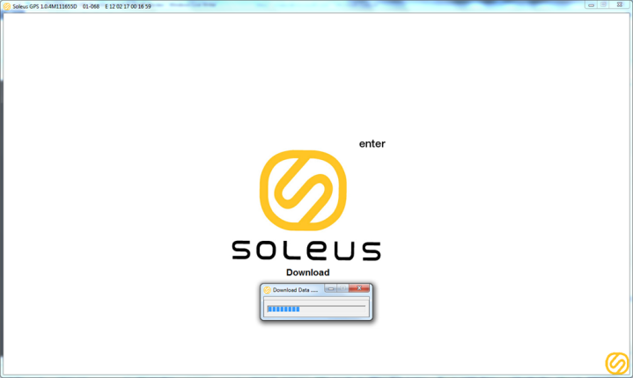Close the Soleus GPS main window
Viewport: 633px width, 378px height.
click(x=620, y=5)
